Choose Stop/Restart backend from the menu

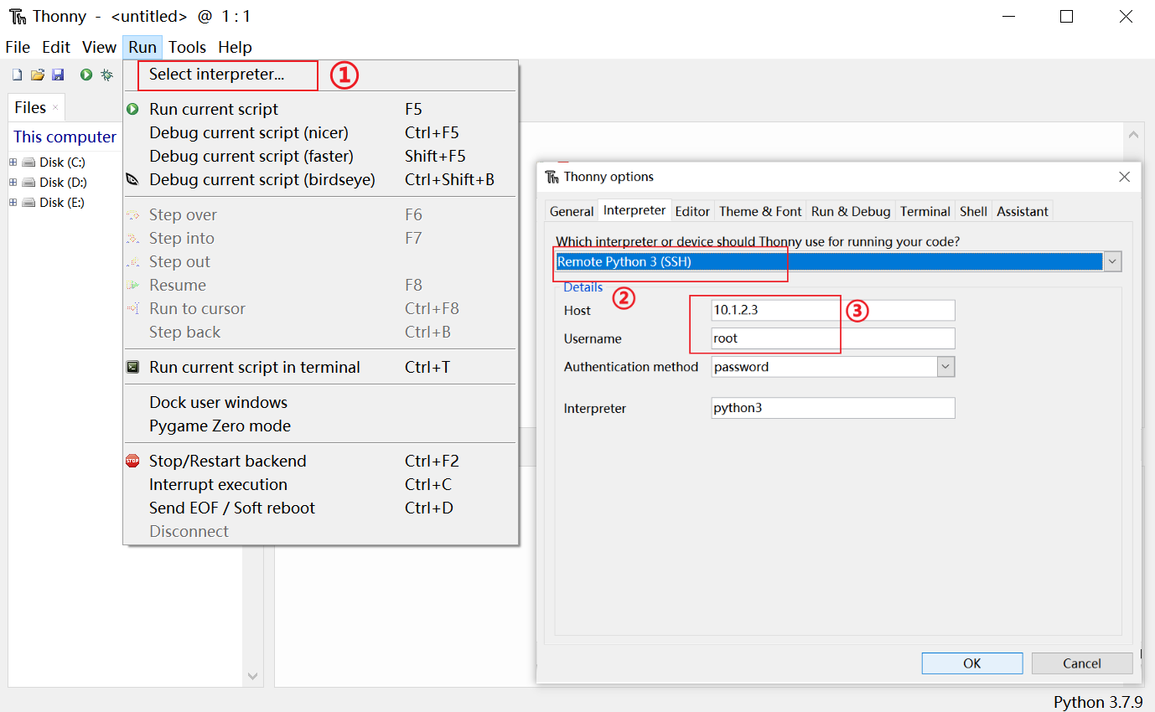(227, 461)
